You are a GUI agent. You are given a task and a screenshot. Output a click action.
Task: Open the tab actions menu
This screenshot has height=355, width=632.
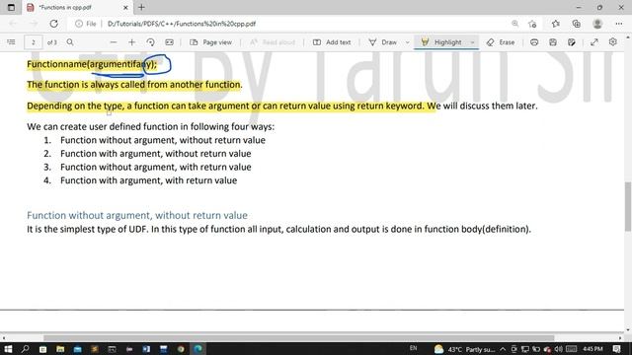tap(11, 7)
